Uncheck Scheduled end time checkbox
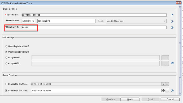This screenshot has width=183, height=103. [6, 91]
